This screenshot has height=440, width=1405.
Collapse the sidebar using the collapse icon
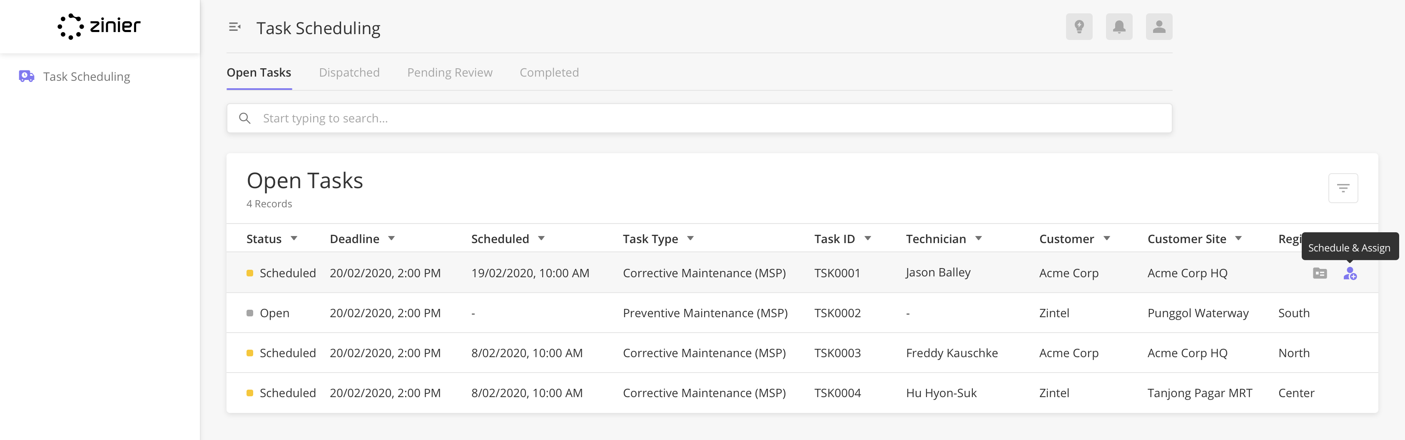point(235,26)
